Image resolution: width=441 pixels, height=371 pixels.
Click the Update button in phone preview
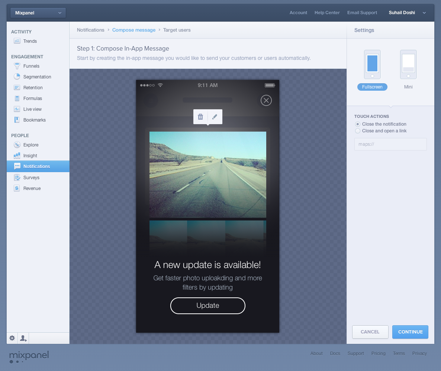tap(208, 306)
